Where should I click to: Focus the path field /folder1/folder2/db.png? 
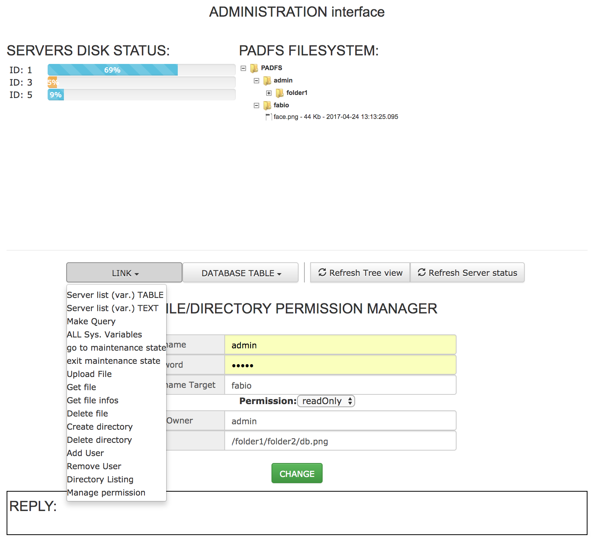click(340, 441)
